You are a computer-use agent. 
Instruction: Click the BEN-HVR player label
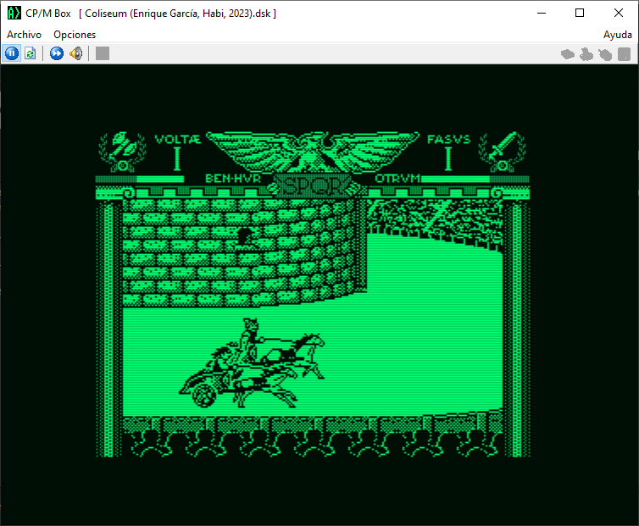click(x=233, y=179)
